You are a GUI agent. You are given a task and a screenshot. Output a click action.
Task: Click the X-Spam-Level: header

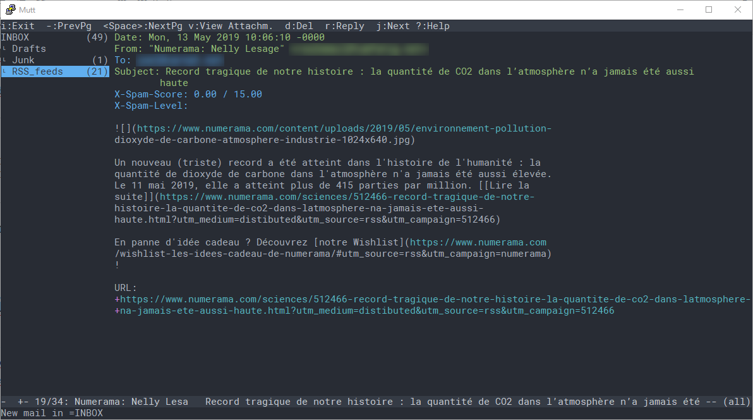click(x=151, y=106)
